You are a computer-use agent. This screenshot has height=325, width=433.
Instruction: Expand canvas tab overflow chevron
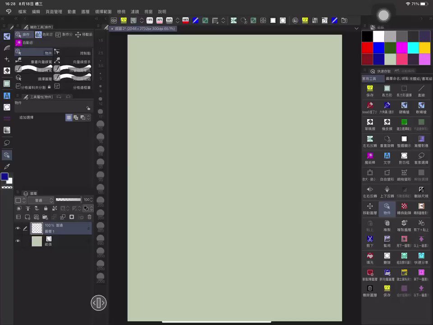coord(356,28)
